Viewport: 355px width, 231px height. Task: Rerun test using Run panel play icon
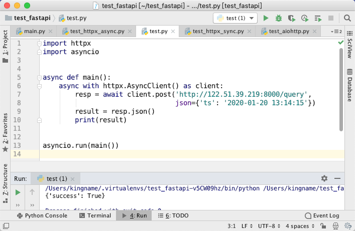pyautogui.click(x=18, y=192)
